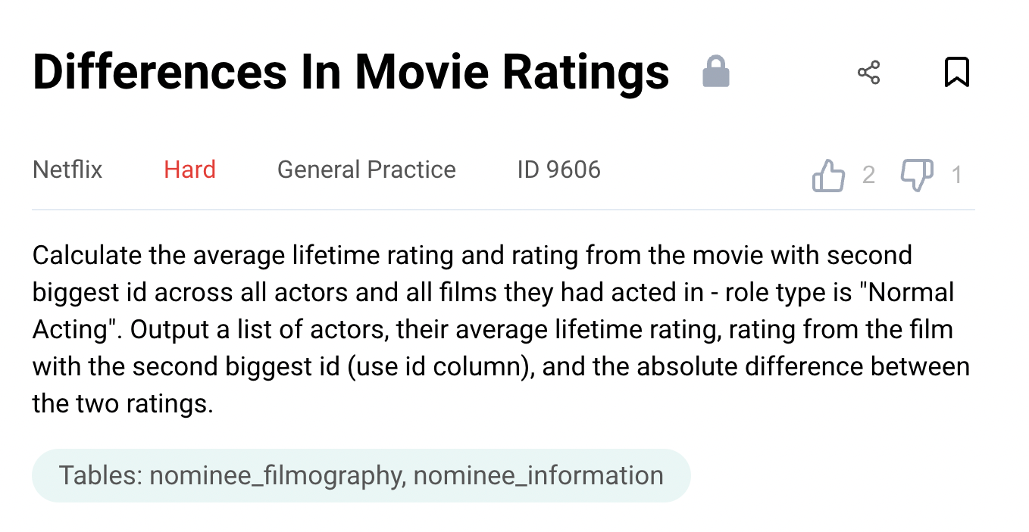This screenshot has width=1029, height=532.
Task: Upvote with the thumbs up icon
Action: [828, 176]
